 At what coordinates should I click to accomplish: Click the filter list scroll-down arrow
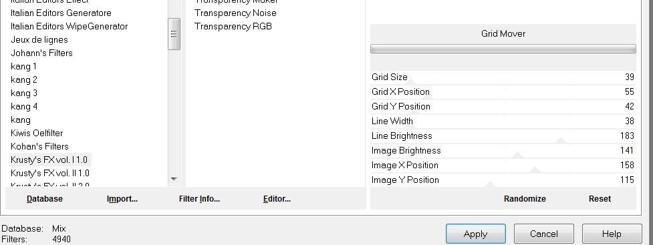174,180
